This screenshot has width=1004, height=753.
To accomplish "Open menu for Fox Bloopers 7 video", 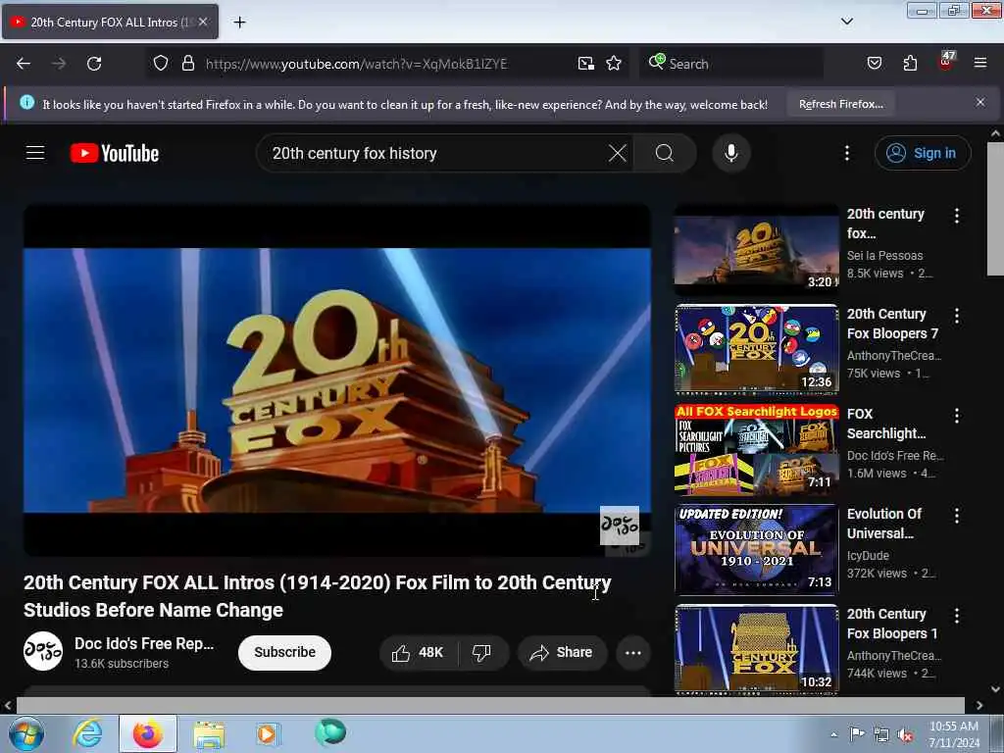I will tap(957, 316).
